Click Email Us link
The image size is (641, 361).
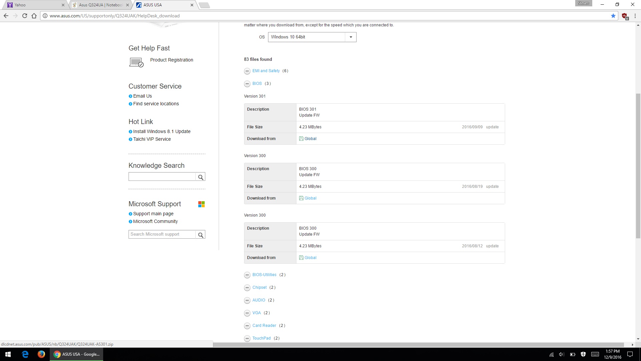coord(143,96)
